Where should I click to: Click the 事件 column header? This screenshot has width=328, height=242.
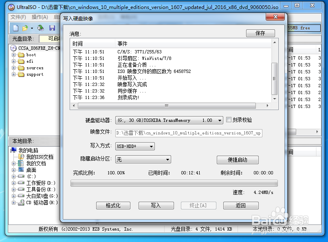click(193, 44)
